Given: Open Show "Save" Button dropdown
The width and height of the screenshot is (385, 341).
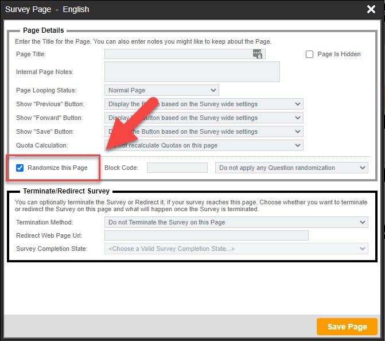Looking at the screenshot, I should click(x=204, y=131).
